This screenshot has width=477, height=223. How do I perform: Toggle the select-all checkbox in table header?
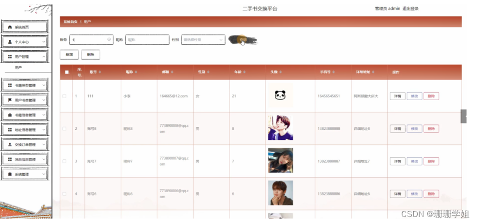point(67,72)
